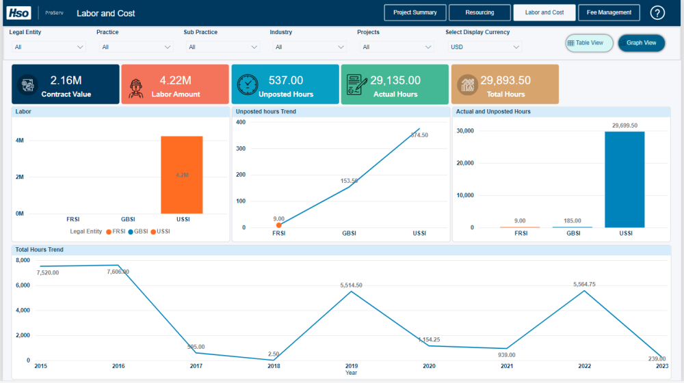Open the Select Display Currency dropdown

pos(485,47)
